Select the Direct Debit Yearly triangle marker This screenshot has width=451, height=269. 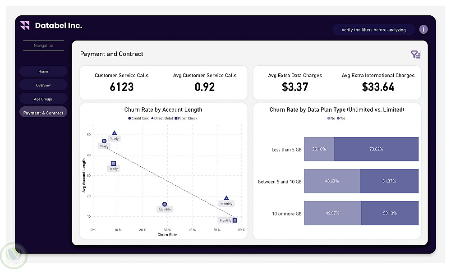click(x=114, y=133)
